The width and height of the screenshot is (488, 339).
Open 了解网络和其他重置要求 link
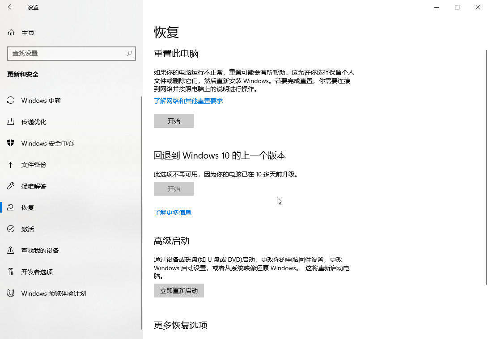(188, 101)
